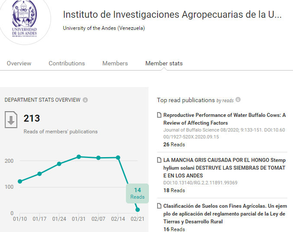
Task: Select the 02/21 data point on chart
Action: (x=138, y=210)
